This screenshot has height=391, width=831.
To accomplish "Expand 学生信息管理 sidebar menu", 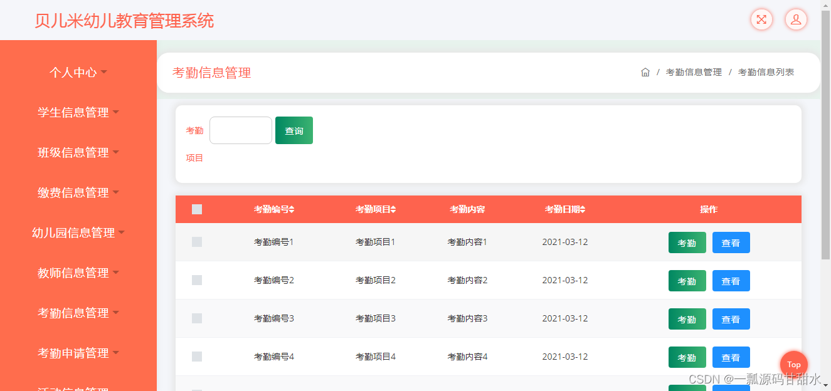I will (78, 113).
